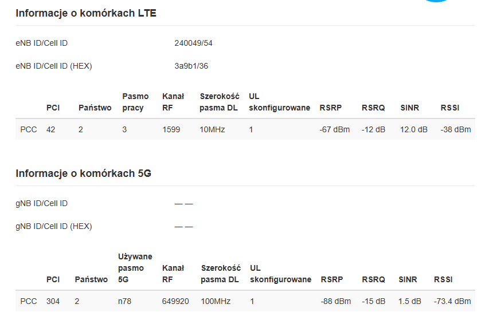
Task: Select the 5G RSSI value -73.4 dBm
Action: (452, 301)
